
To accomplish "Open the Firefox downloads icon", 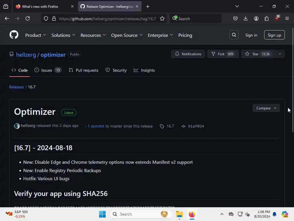I will coord(246,19).
